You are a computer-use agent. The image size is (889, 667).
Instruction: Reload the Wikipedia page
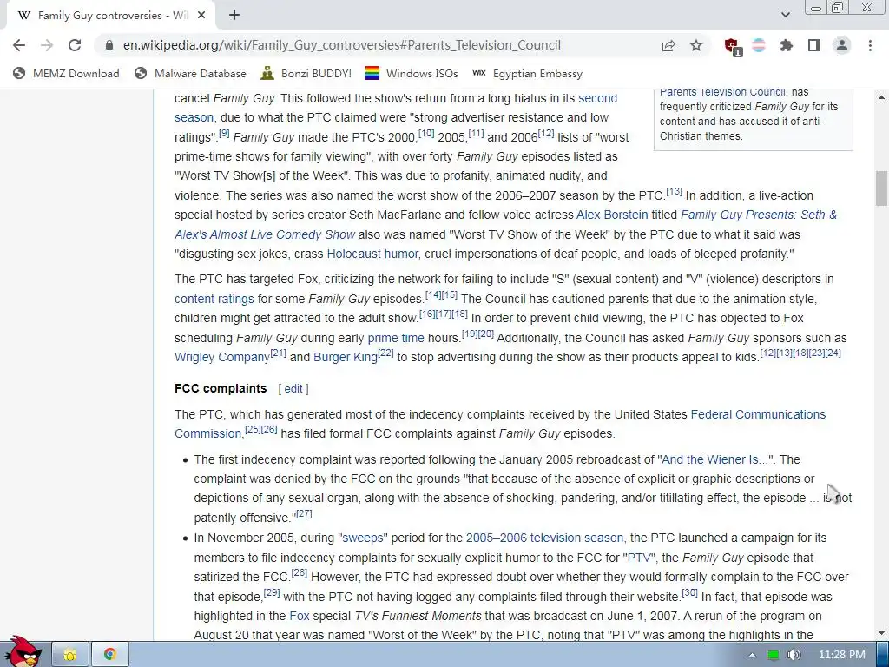click(x=75, y=45)
